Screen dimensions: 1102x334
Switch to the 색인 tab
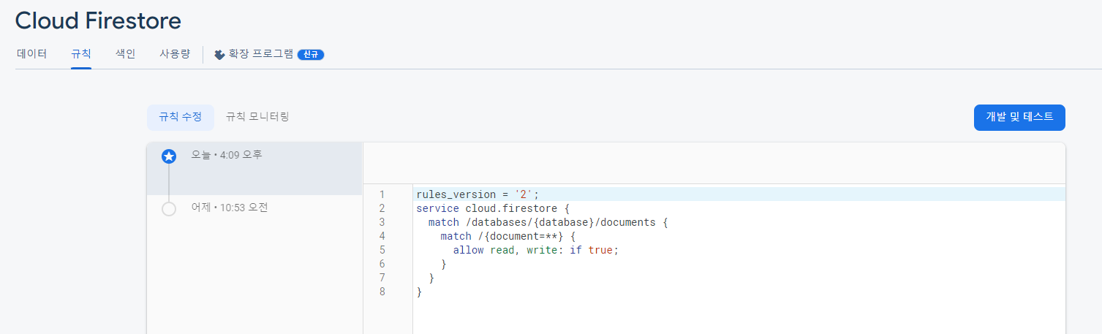[x=125, y=54]
